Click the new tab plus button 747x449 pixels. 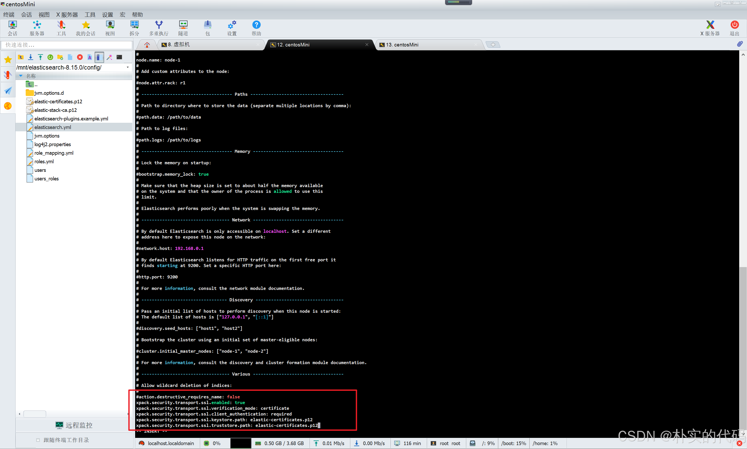(493, 45)
